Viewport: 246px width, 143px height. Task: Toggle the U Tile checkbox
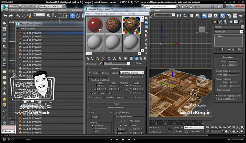(127, 85)
